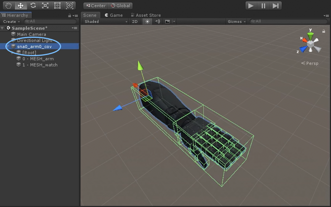Click the Z axis cone on gizmo
This screenshot has height=207, width=331.
tap(304, 49)
